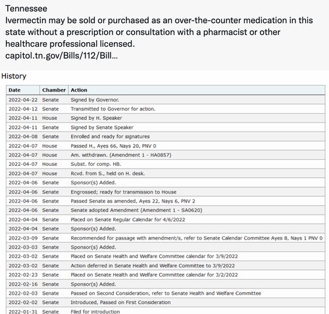The image size is (329, 314).
Task: Click 'Passed H., Ayes 66, Nays 20' row
Action: pos(166,146)
